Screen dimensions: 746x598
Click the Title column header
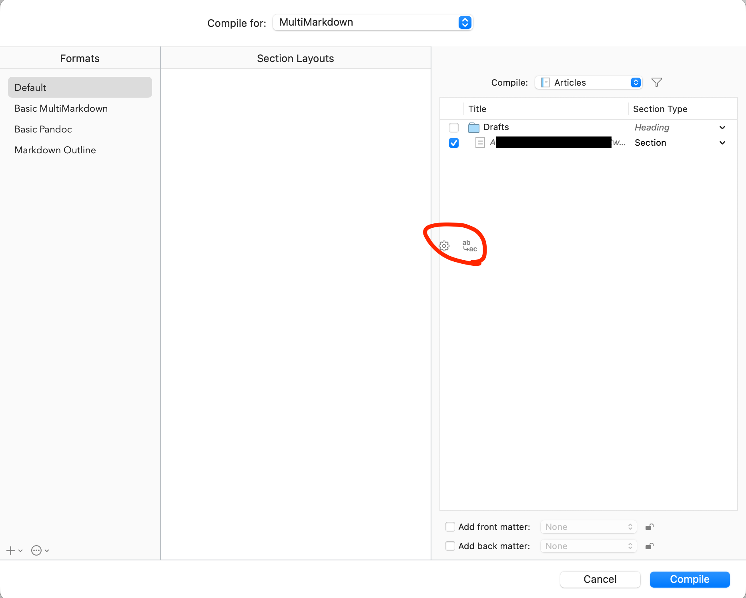tap(546, 109)
